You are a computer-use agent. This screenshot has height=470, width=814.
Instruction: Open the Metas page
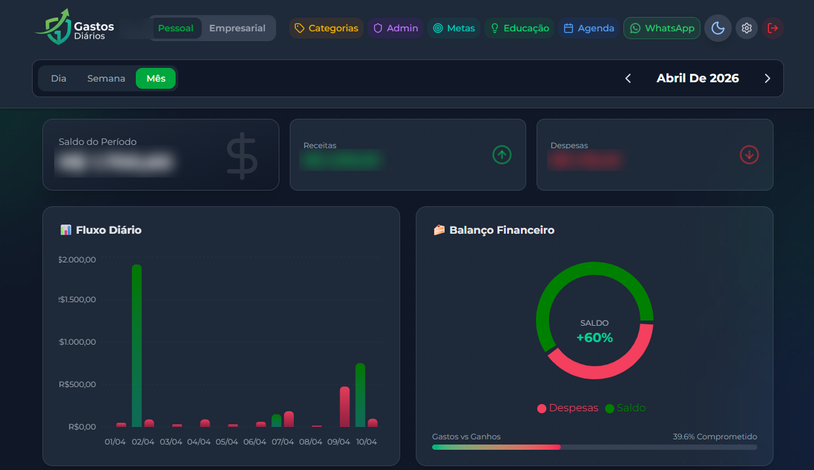click(454, 28)
